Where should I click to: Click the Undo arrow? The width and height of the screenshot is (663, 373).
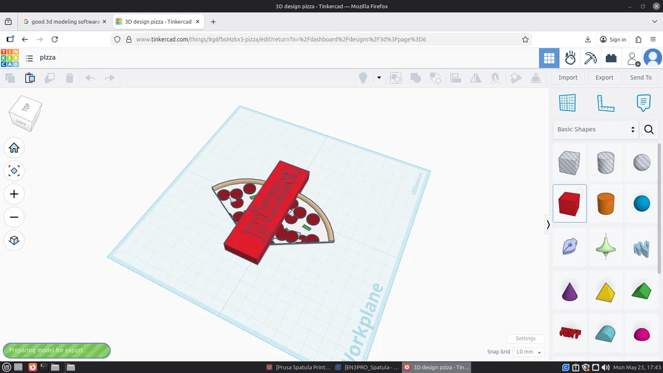click(90, 78)
